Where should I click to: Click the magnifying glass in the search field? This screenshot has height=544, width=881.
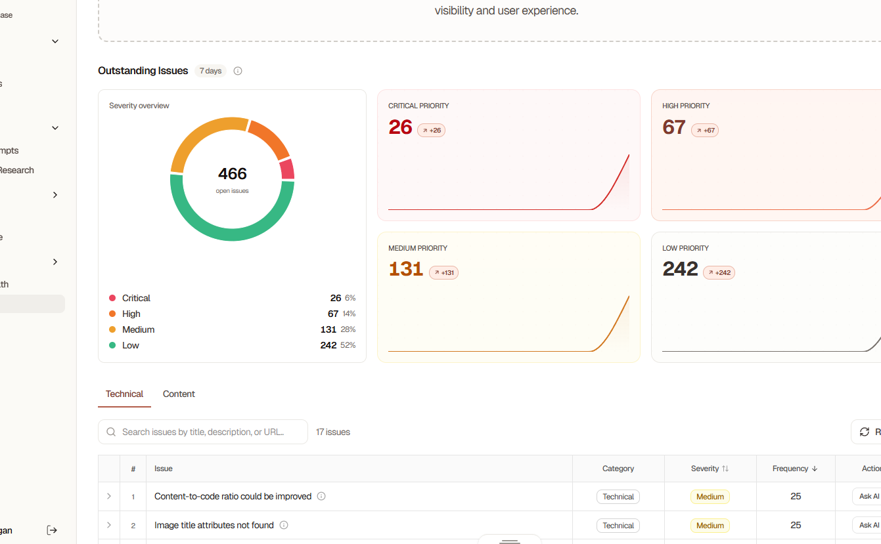tap(111, 432)
